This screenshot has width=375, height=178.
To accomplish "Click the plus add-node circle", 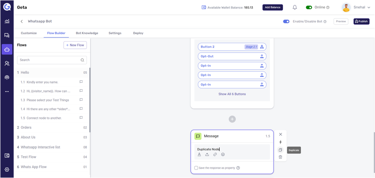I will tap(232, 119).
